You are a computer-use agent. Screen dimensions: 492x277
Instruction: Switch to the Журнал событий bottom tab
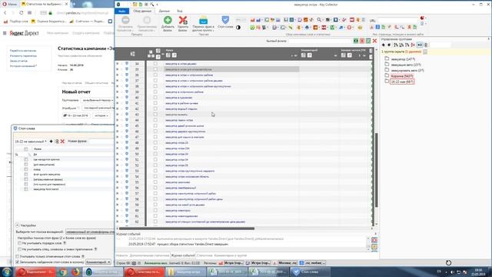tap(183, 255)
